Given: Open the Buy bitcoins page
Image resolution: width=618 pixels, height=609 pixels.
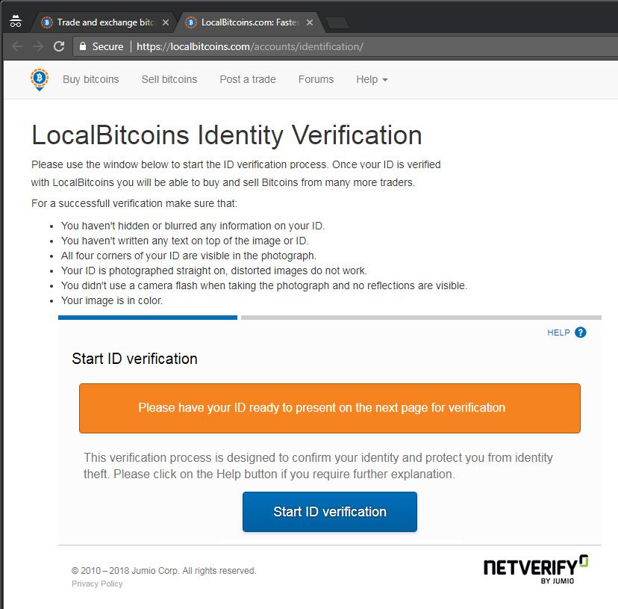Looking at the screenshot, I should pos(90,79).
